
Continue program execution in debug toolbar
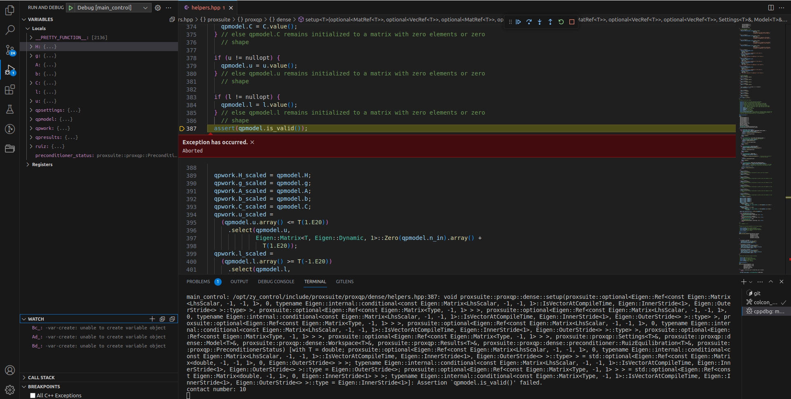pyautogui.click(x=518, y=22)
